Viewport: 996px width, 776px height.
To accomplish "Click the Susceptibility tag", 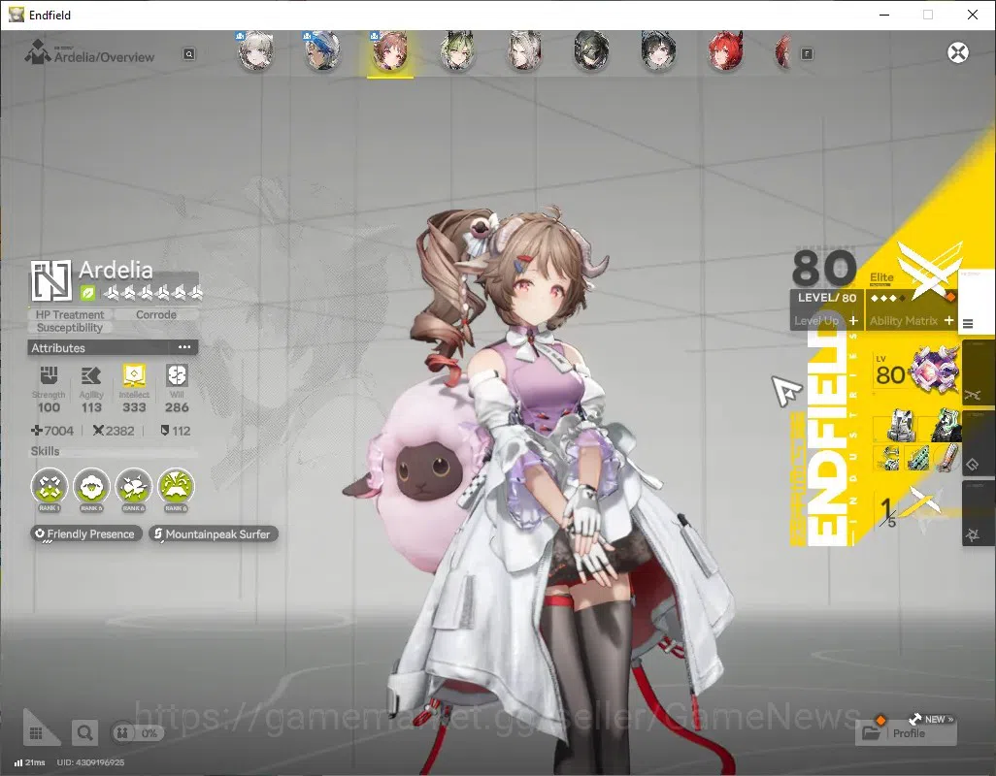I will click(70, 328).
